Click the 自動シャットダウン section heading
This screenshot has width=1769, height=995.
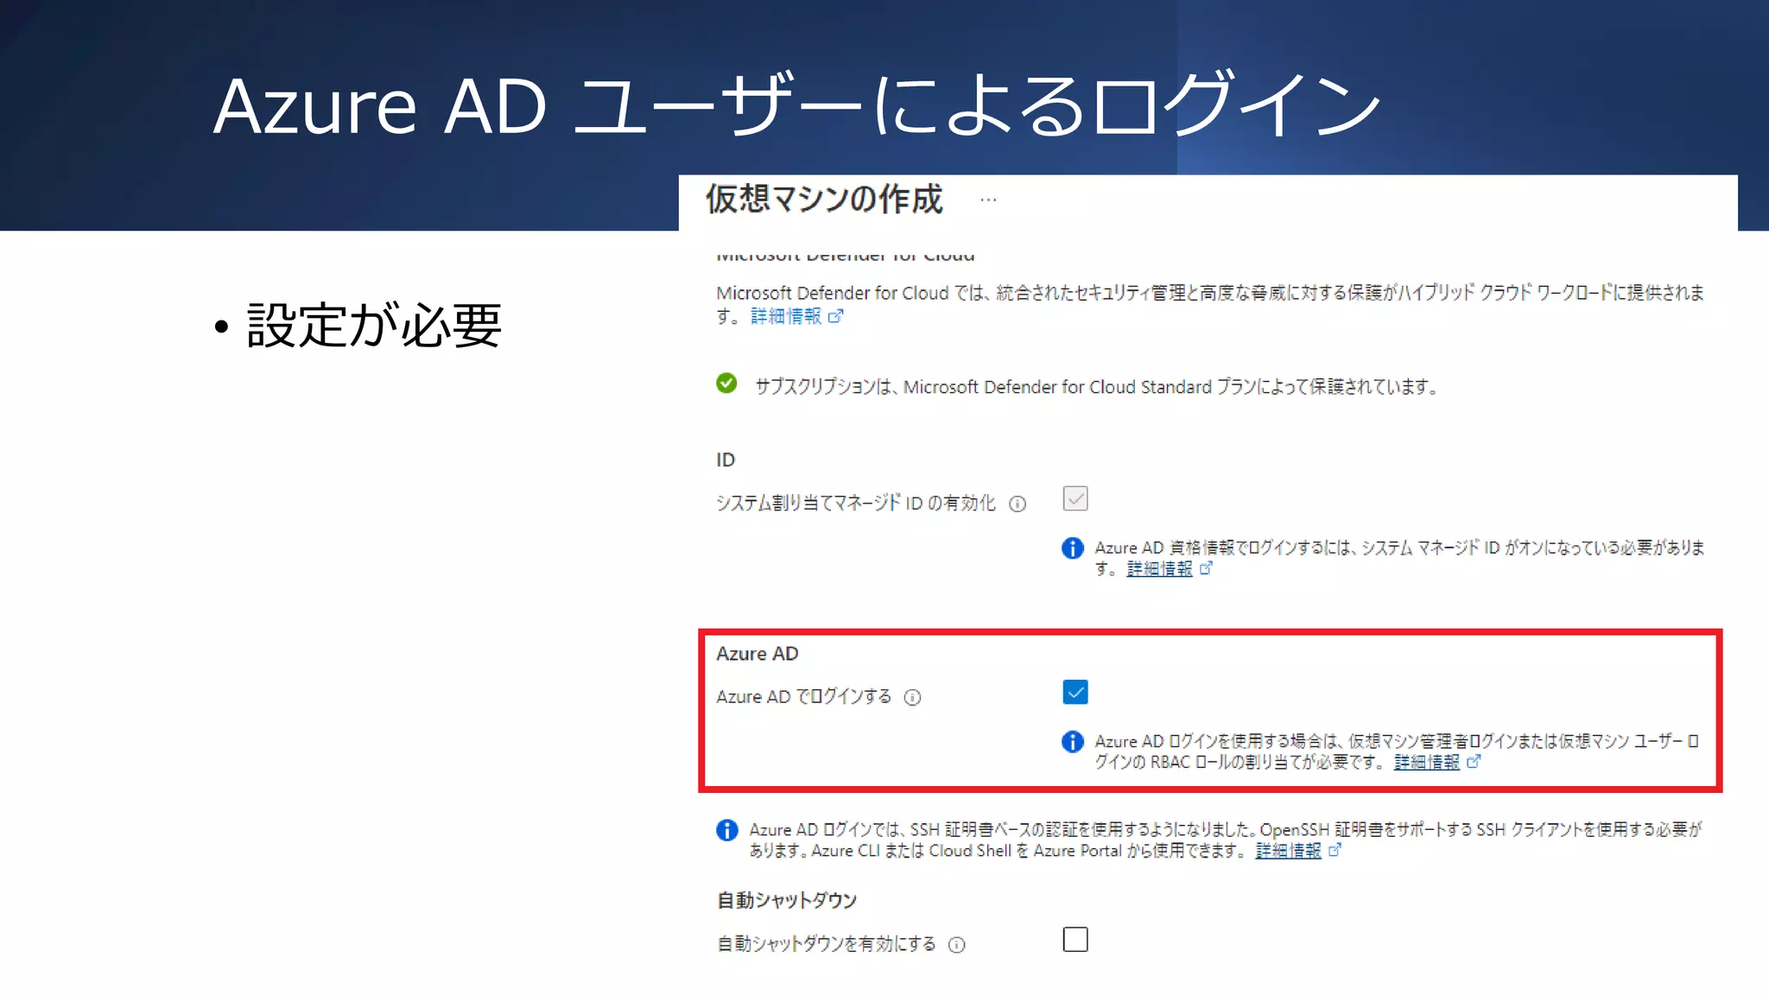click(x=787, y=900)
